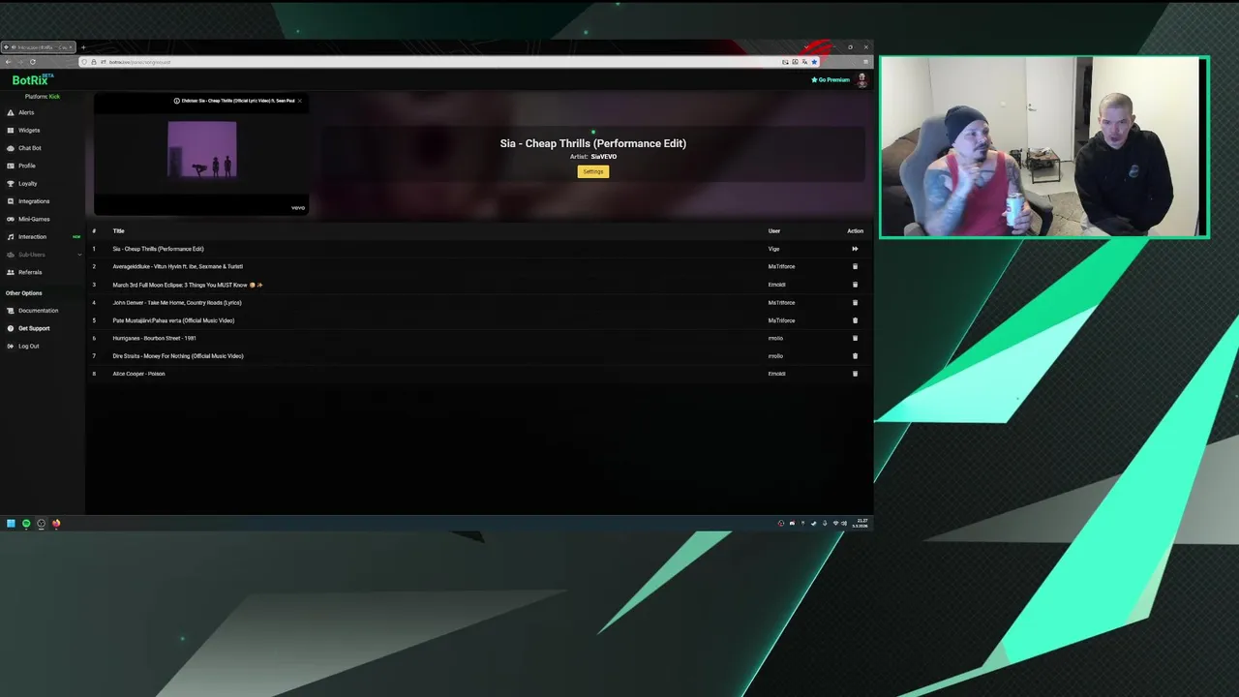The image size is (1239, 697).
Task: Click the taskbar Wi-Fi icon
Action: point(835,524)
